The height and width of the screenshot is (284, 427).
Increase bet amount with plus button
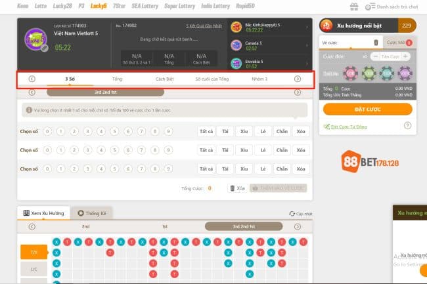[405, 56]
